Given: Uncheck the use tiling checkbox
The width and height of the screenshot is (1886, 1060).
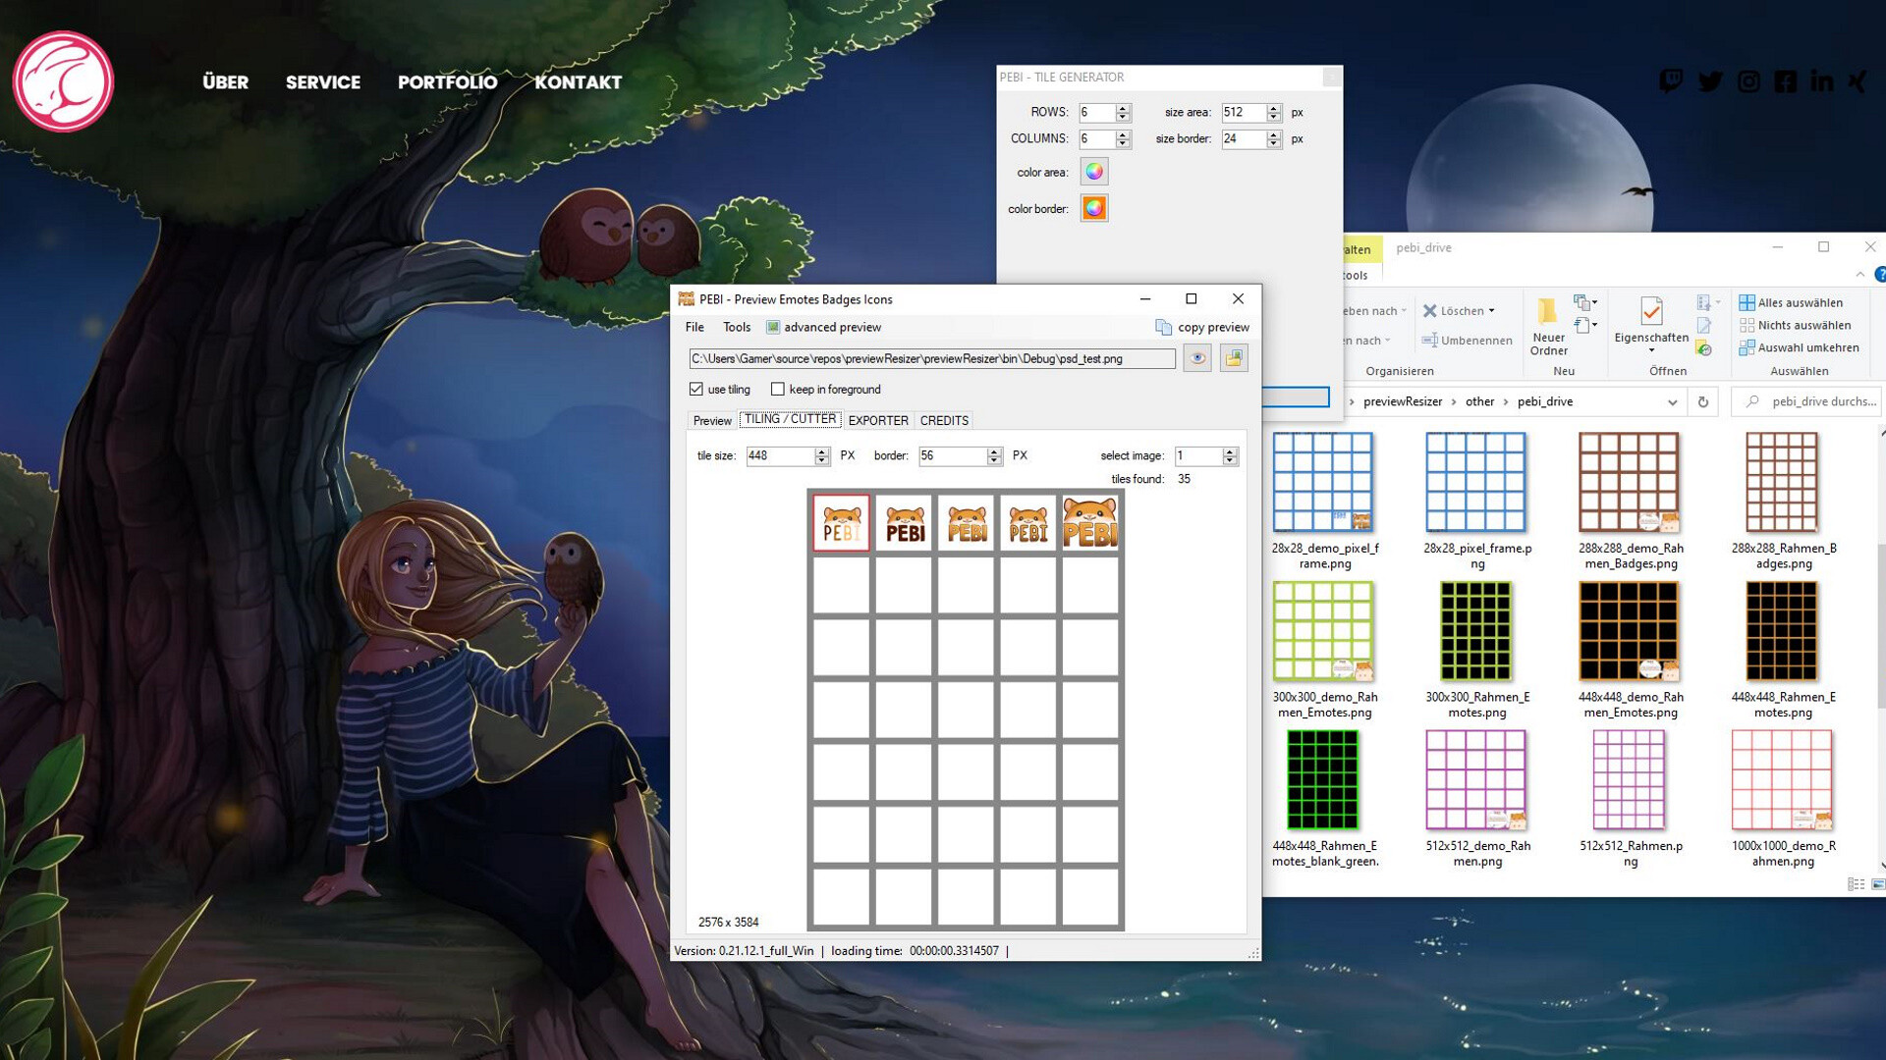Looking at the screenshot, I should (x=695, y=390).
